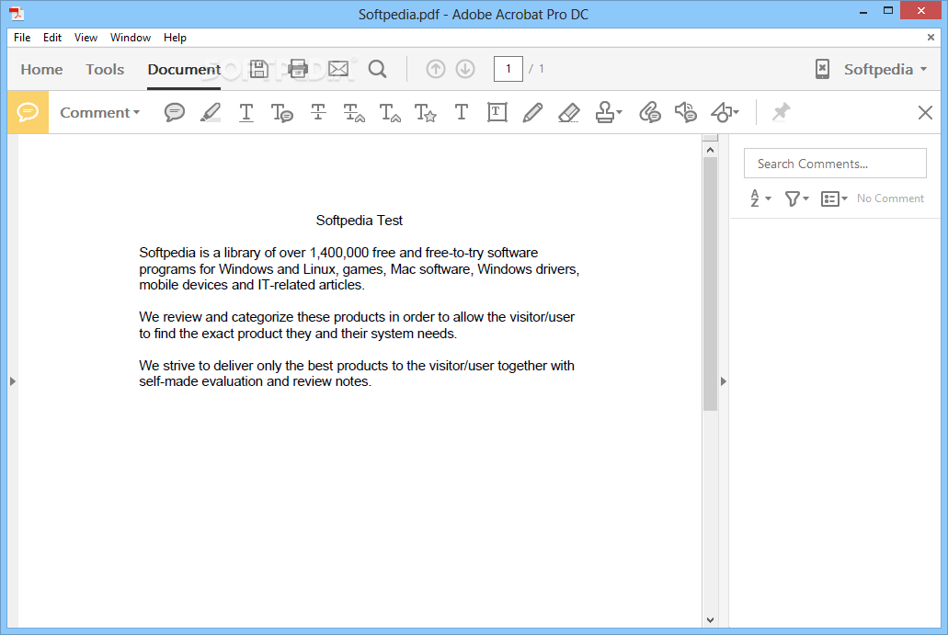Select the Underline text tool
The image size is (948, 635).
tap(246, 112)
